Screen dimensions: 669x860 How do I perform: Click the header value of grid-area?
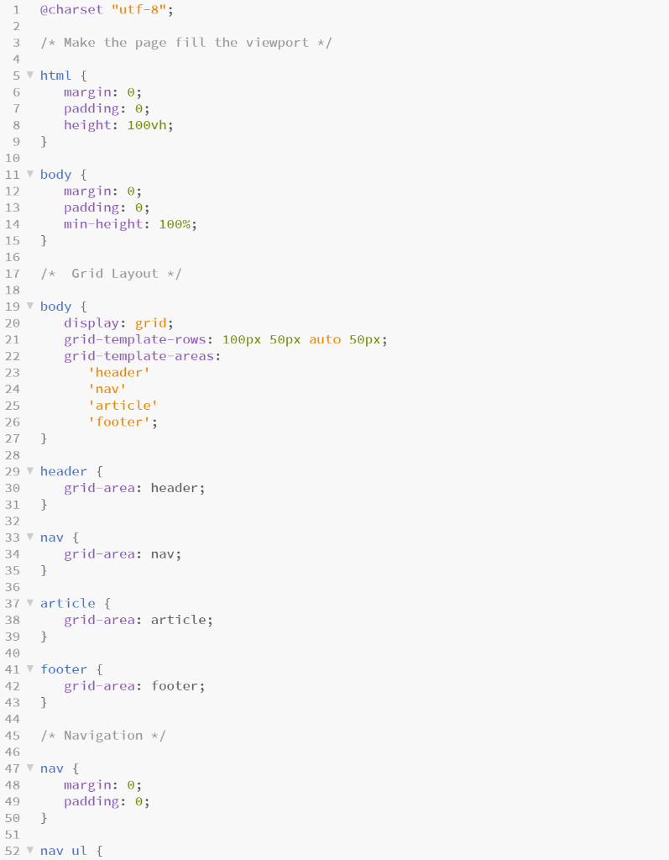[175, 488]
